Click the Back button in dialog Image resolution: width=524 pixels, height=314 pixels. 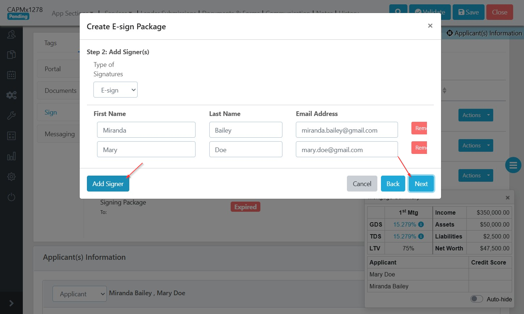393,184
